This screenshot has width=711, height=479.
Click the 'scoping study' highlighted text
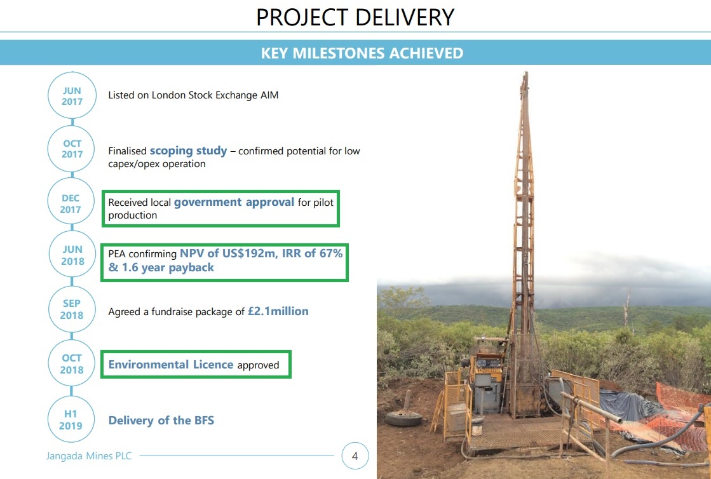[188, 151]
